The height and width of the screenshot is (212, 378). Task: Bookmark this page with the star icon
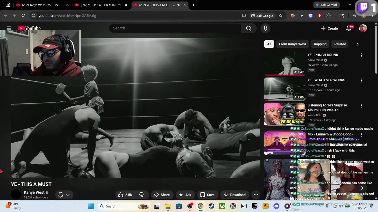[281, 16]
